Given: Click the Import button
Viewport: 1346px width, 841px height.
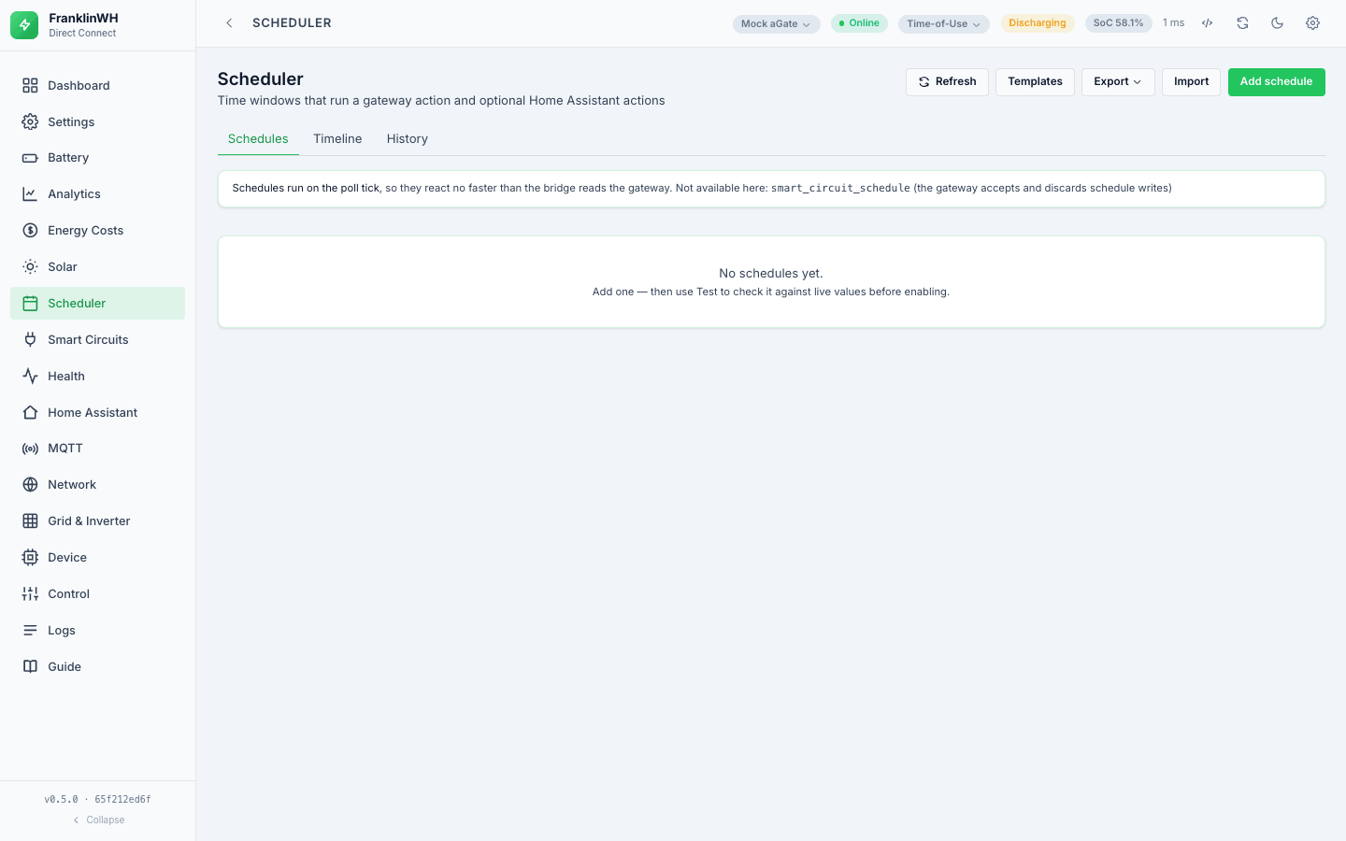Looking at the screenshot, I should (x=1191, y=82).
